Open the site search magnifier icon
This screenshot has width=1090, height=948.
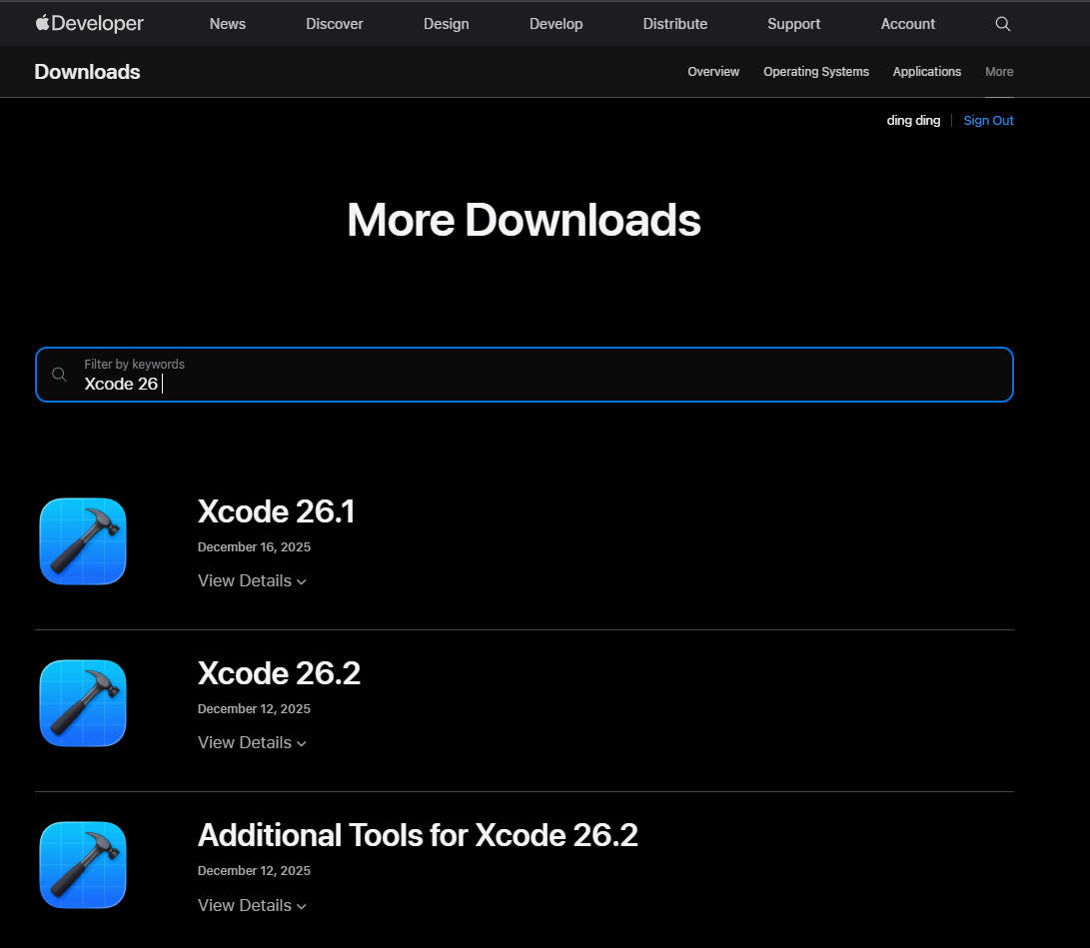[1002, 24]
